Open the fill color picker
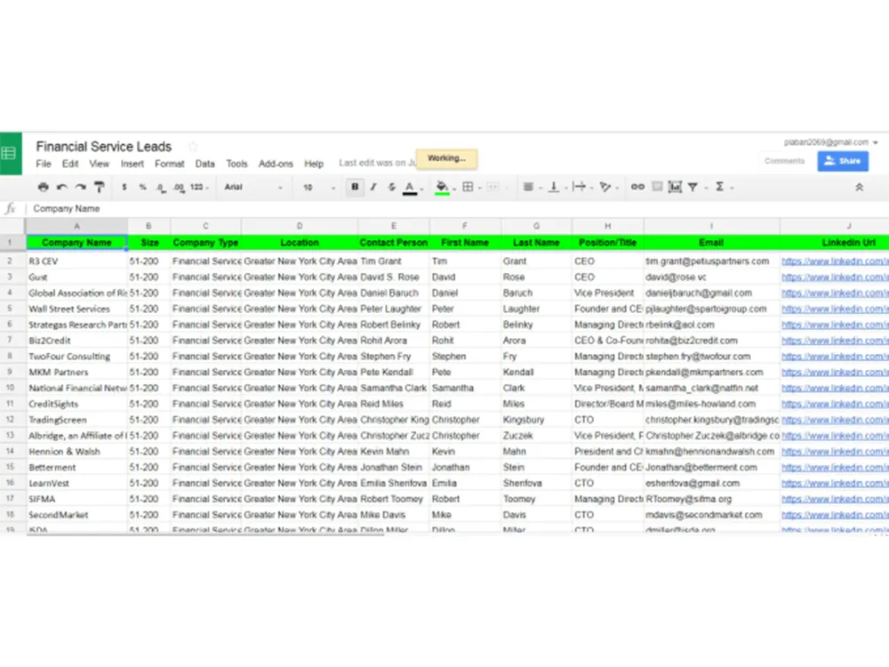The image size is (889, 667). pos(442,187)
